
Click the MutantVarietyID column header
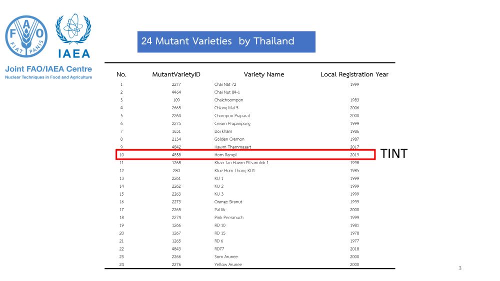pos(176,74)
